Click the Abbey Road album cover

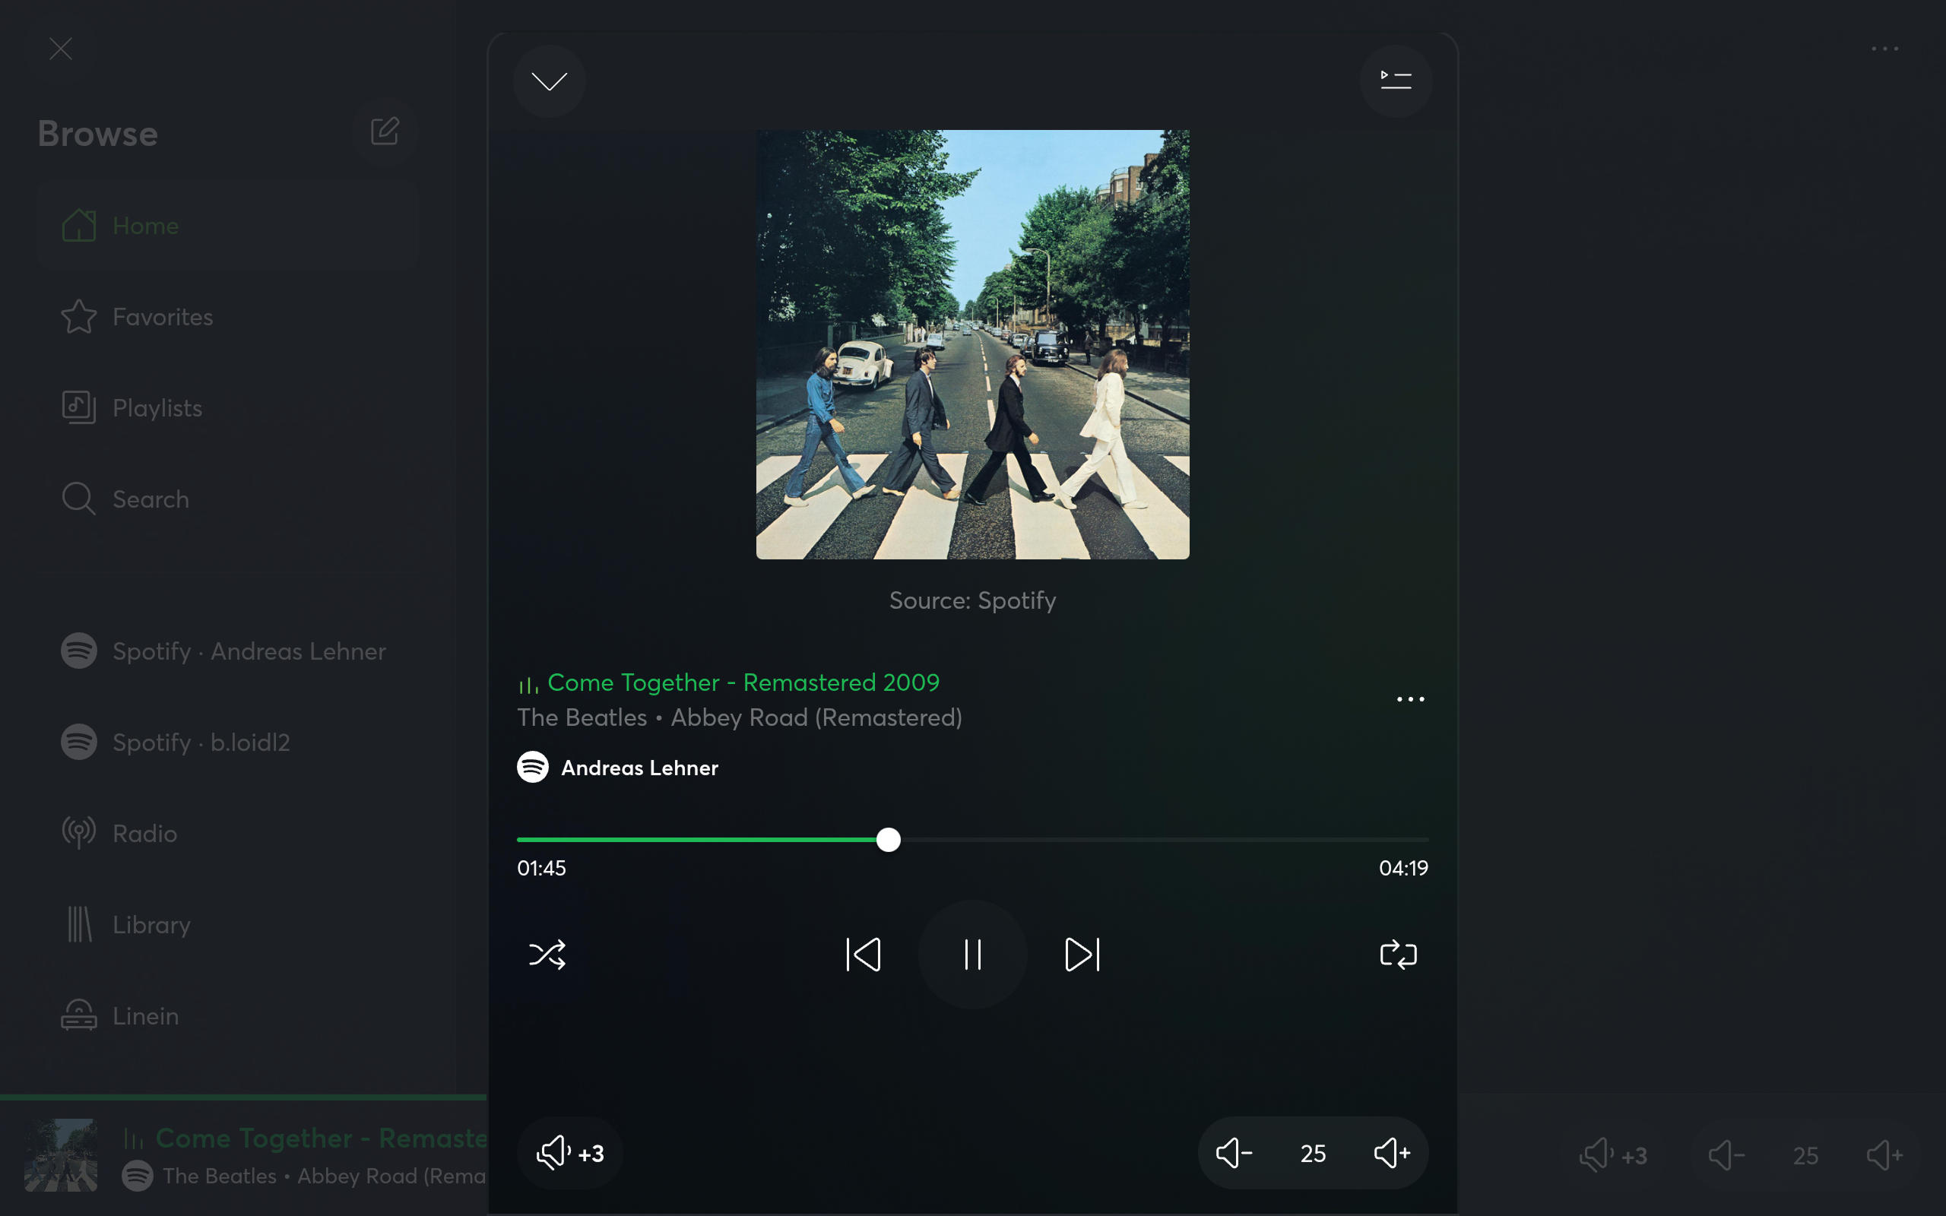click(972, 344)
